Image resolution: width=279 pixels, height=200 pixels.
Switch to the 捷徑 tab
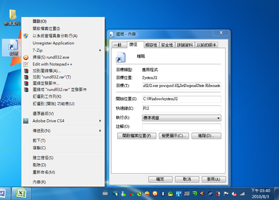[x=135, y=45]
